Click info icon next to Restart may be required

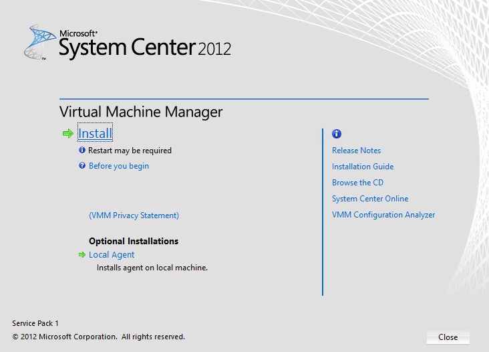coord(82,150)
